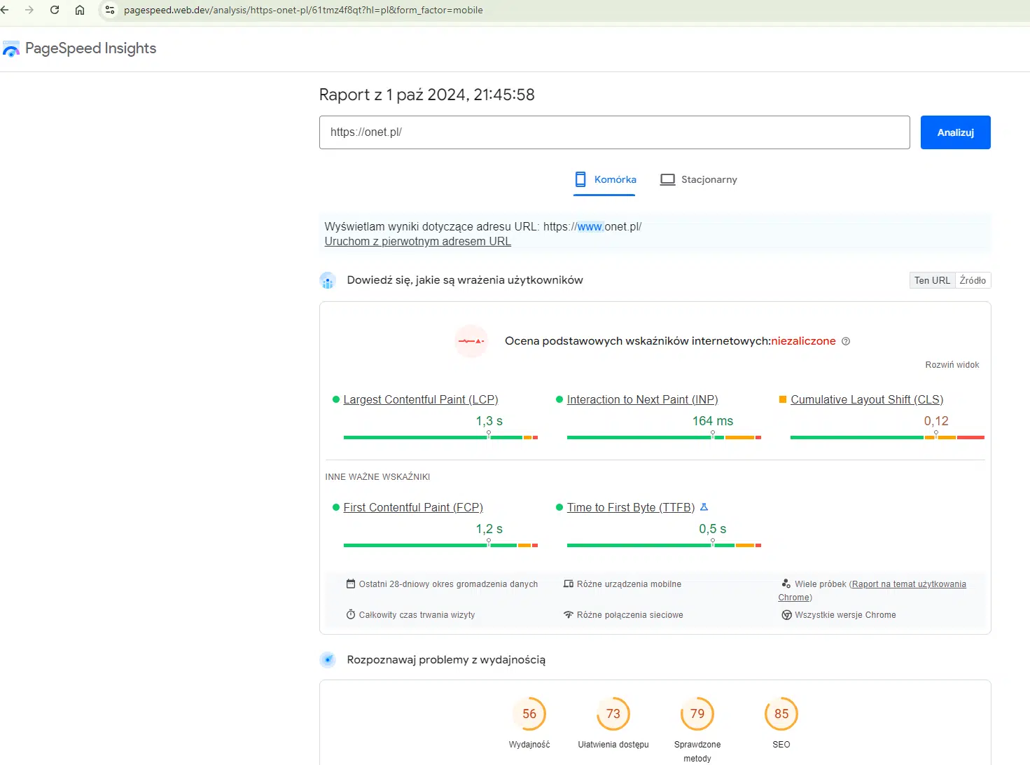Click the SEO score gauge 85
Image resolution: width=1030 pixels, height=765 pixels.
point(781,714)
